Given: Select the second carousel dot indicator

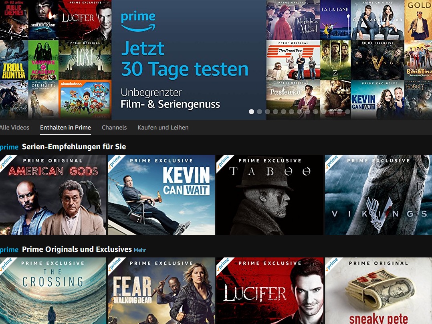Looking at the screenshot, I should point(260,112).
